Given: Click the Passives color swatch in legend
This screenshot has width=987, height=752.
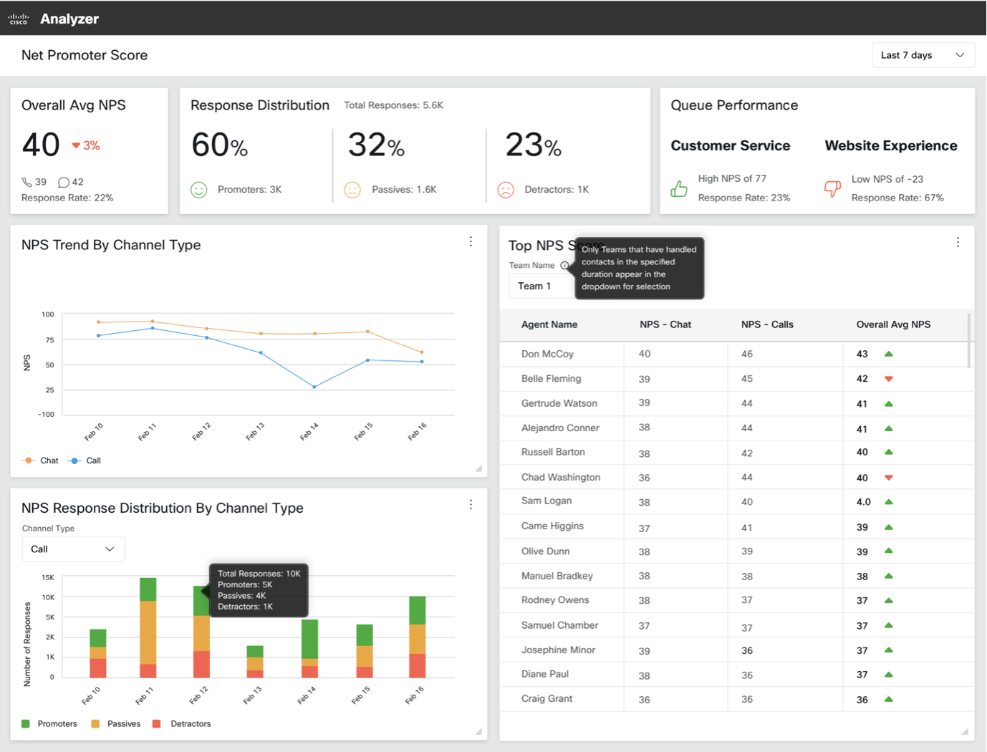Looking at the screenshot, I should pyautogui.click(x=95, y=724).
